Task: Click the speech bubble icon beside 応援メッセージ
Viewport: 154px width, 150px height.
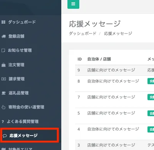Action: (x=5, y=136)
